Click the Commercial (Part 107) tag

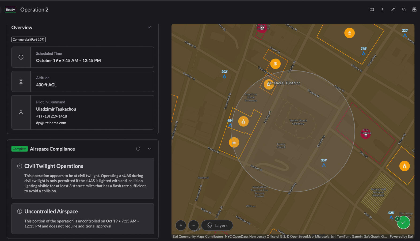(x=28, y=39)
